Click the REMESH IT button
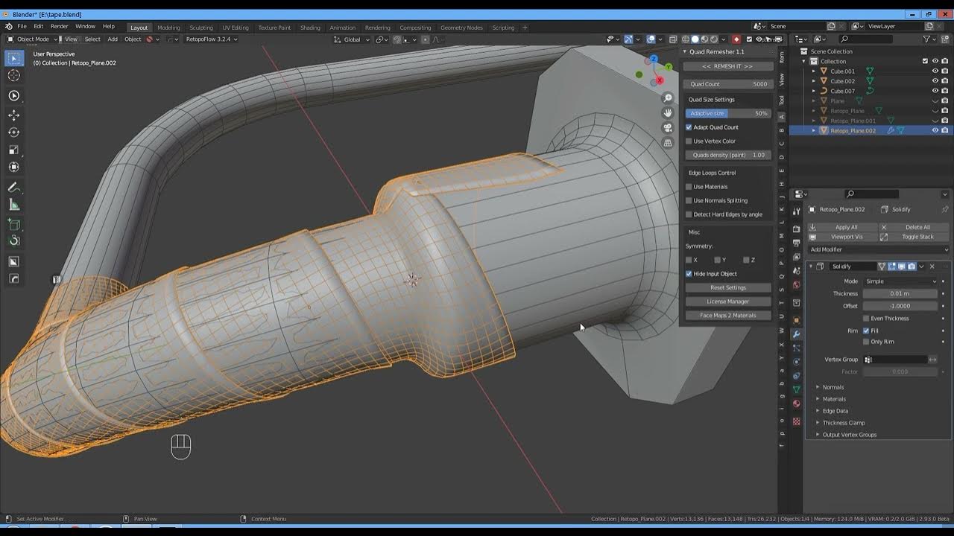 (x=728, y=66)
